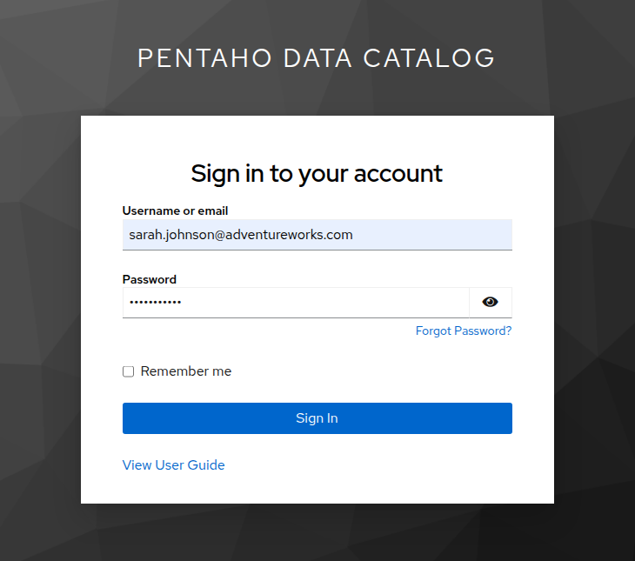This screenshot has width=635, height=561.
Task: Enable the Remember me checkbox
Action: coord(129,371)
